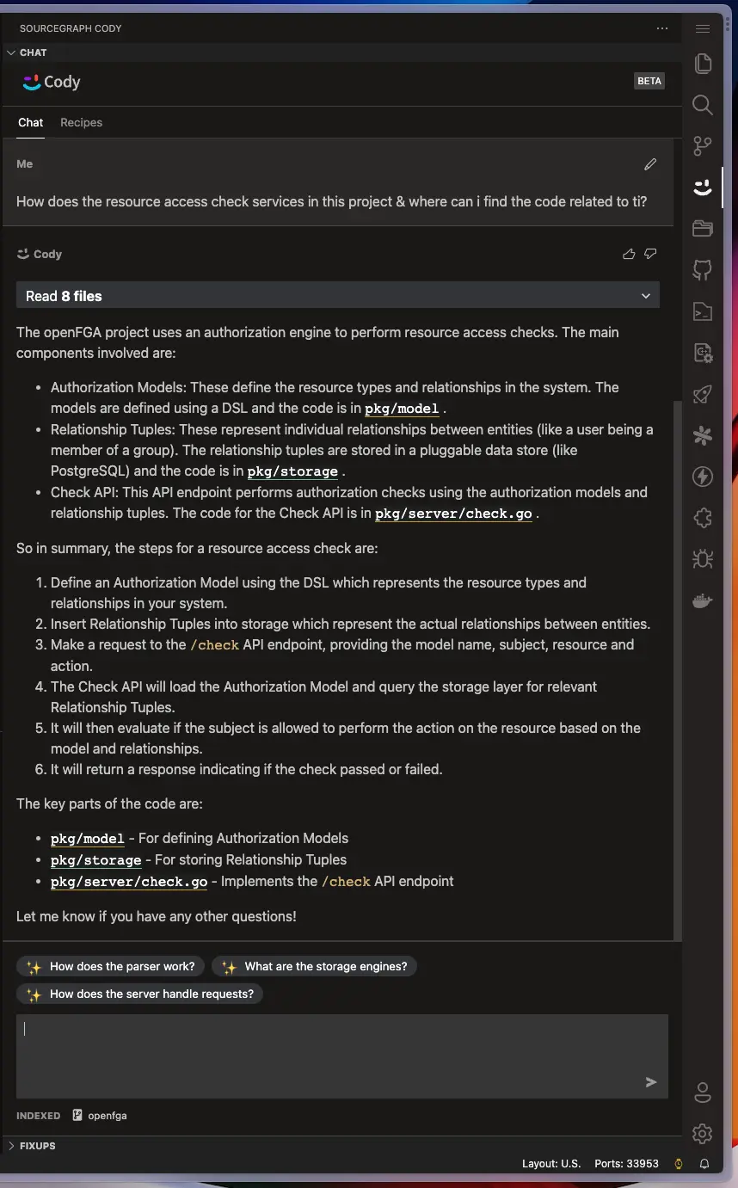
Task: Open the Source Control view
Action: tap(703, 145)
